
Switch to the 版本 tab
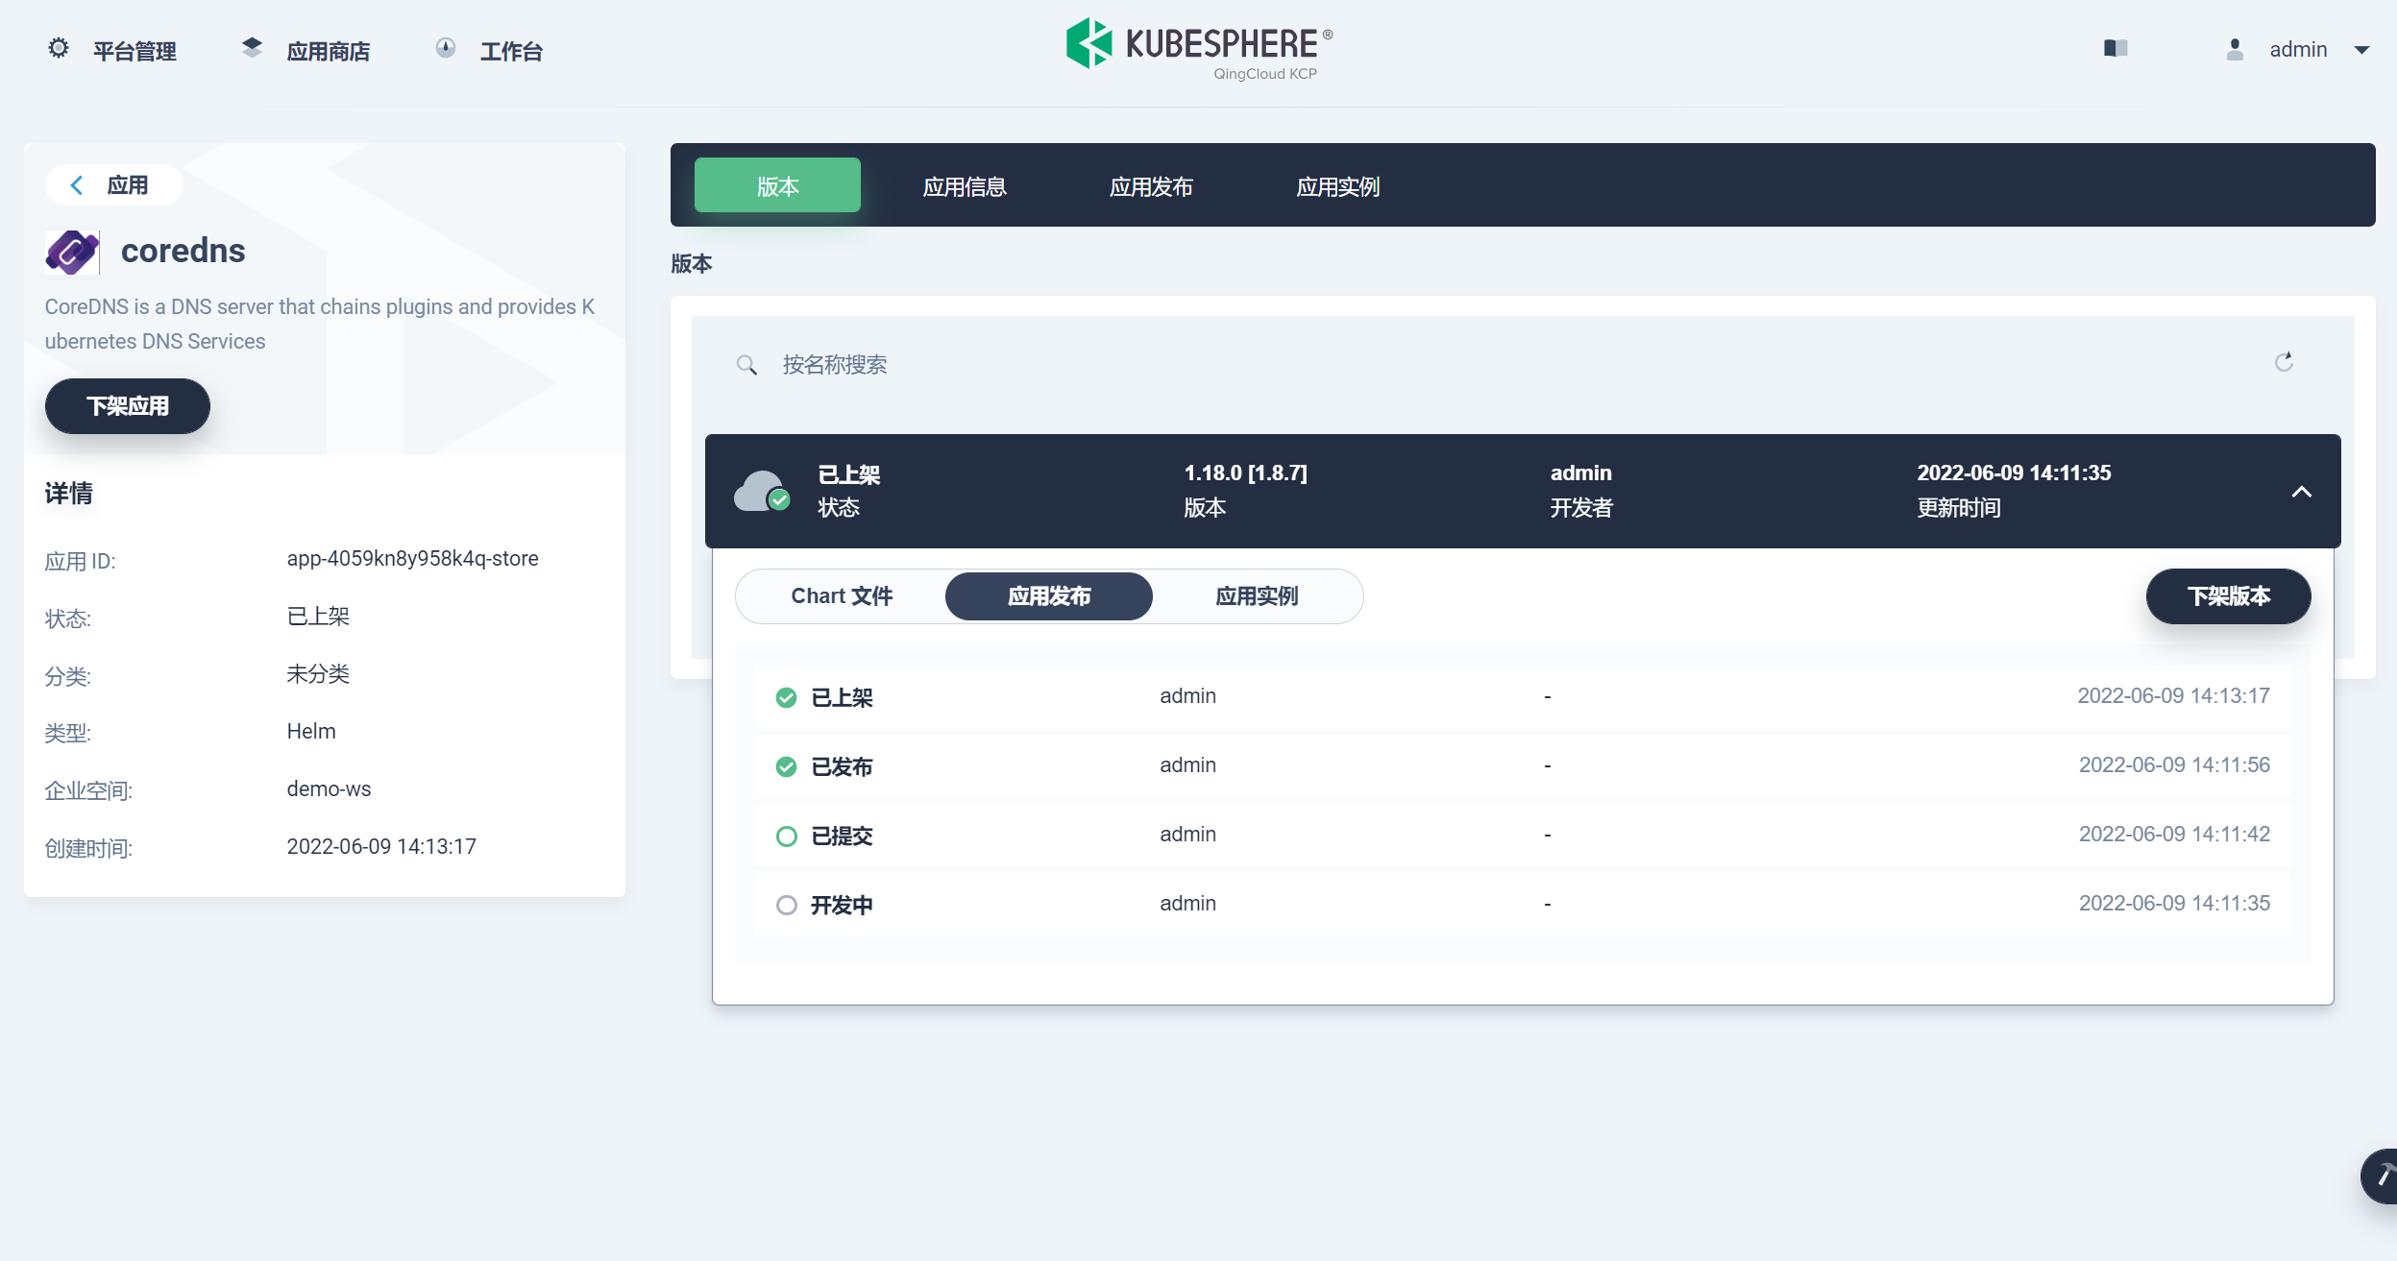[x=777, y=185]
